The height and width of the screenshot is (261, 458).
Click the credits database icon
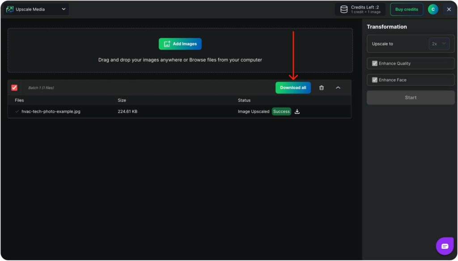click(x=344, y=9)
